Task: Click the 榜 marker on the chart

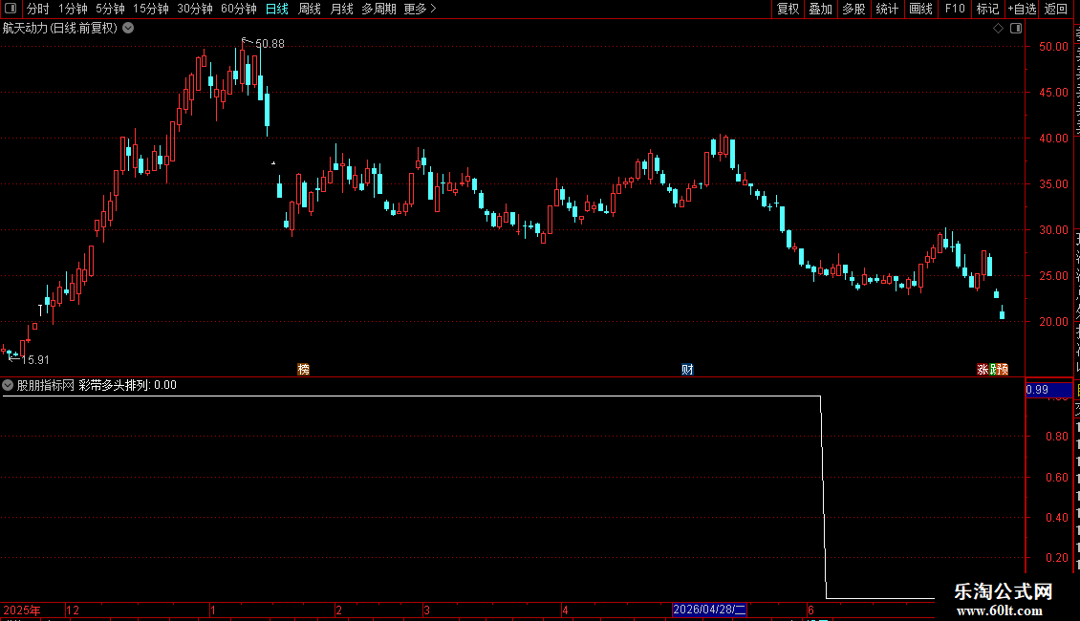Action: 303,370
